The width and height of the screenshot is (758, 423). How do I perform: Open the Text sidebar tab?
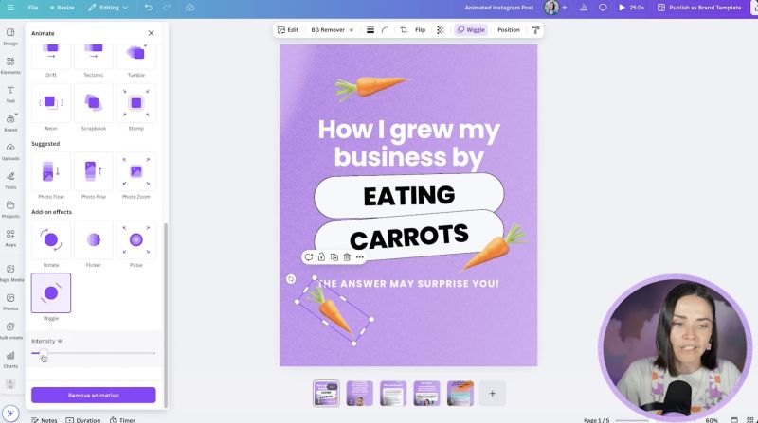(10, 95)
